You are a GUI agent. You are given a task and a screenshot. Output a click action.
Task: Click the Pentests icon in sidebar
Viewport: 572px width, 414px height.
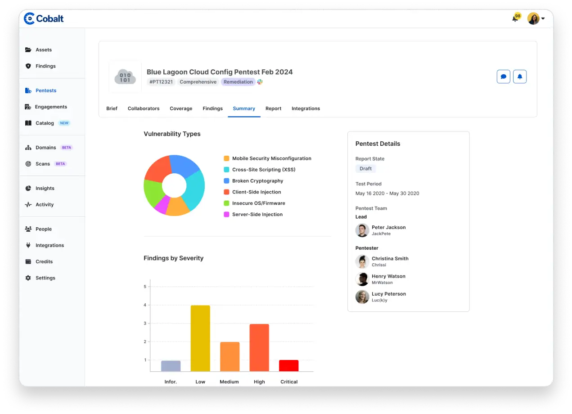pos(28,90)
